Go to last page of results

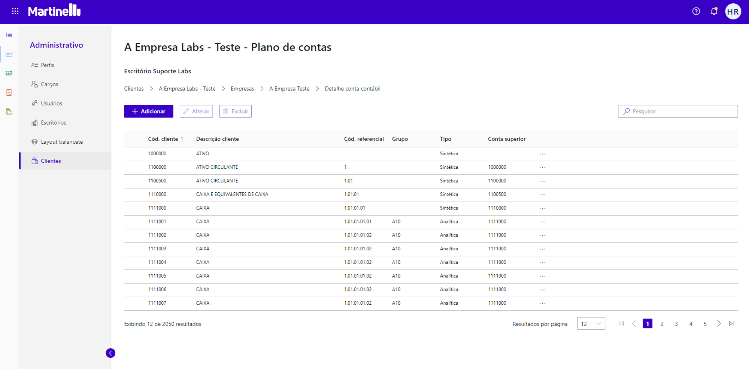click(x=731, y=324)
